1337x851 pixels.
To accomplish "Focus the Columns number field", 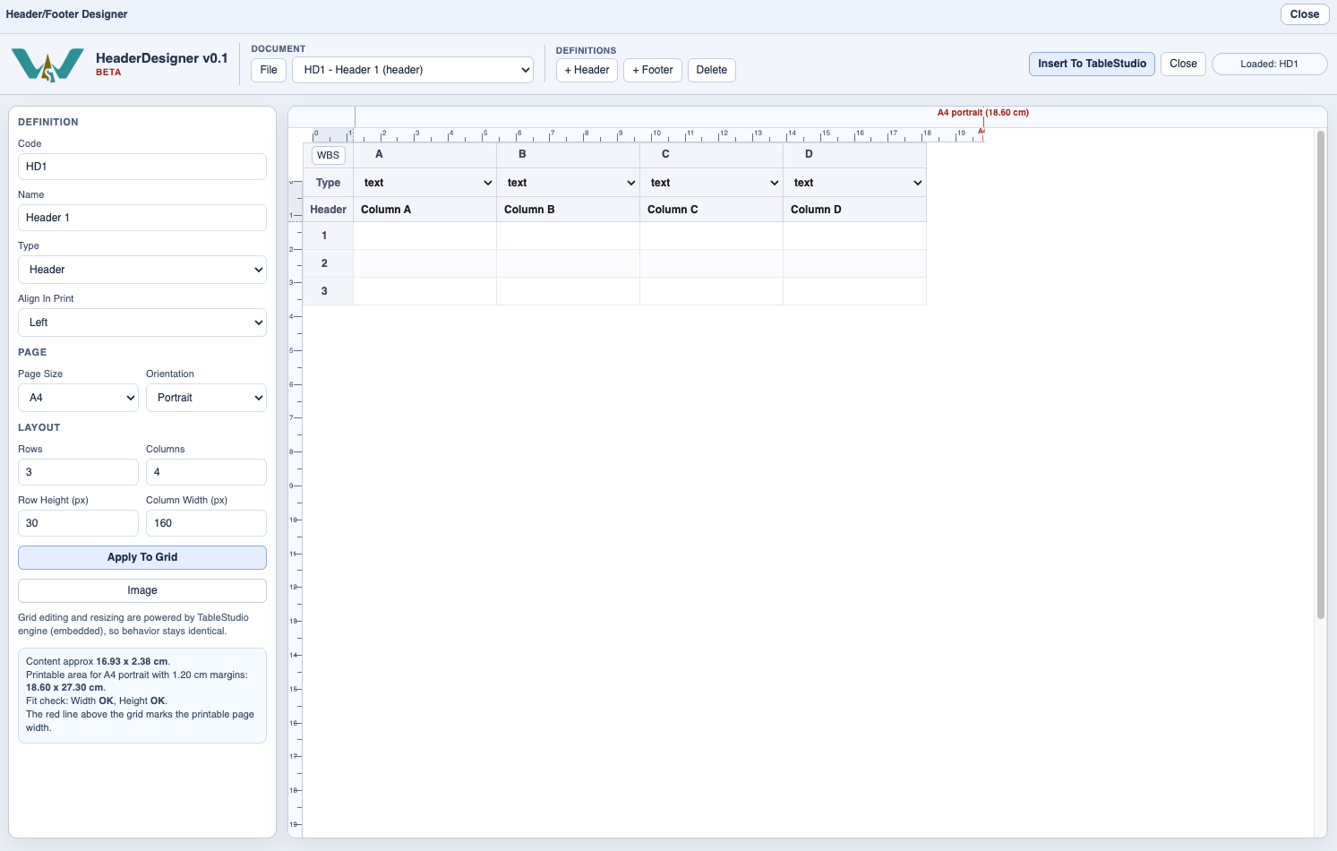I will 206,472.
